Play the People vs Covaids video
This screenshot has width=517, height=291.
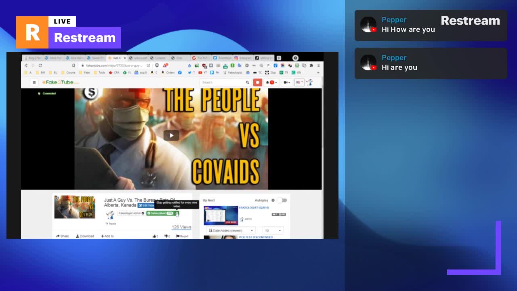pyautogui.click(x=171, y=135)
